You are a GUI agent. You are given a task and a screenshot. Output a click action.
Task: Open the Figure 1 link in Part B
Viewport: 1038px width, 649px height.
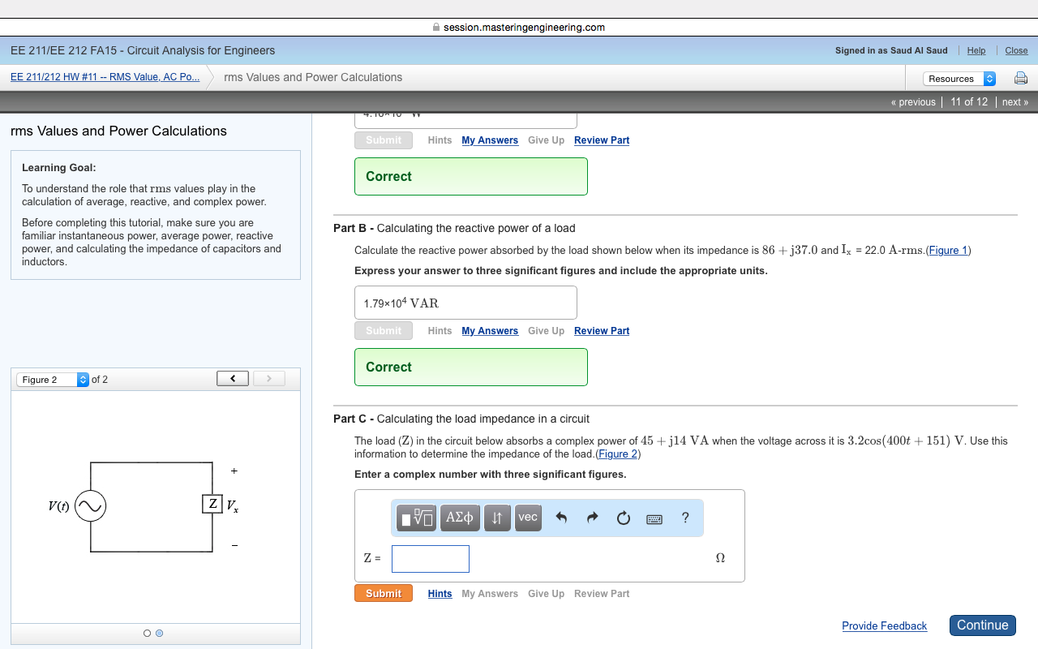point(948,250)
